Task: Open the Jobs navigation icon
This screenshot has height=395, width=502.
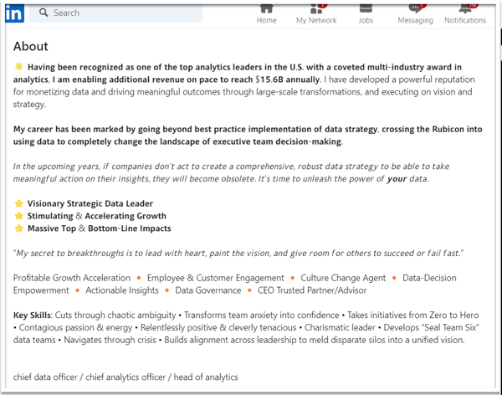Action: coord(366,8)
